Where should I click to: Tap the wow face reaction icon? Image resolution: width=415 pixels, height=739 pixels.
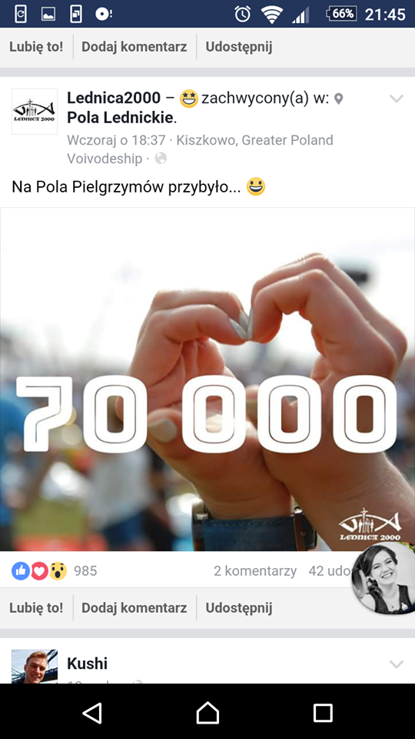58,571
